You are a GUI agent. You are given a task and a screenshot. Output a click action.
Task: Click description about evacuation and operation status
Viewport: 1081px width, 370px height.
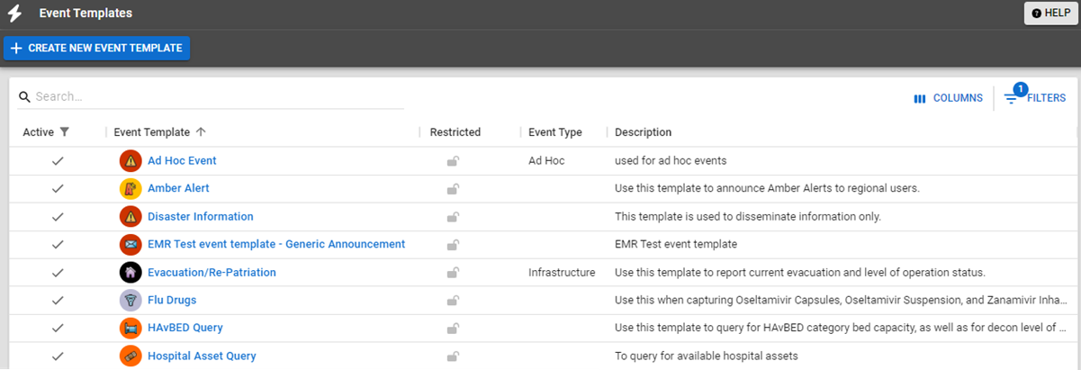coord(800,273)
